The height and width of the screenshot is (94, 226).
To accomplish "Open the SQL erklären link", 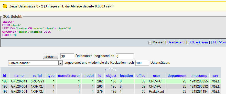I will point(198,42).
